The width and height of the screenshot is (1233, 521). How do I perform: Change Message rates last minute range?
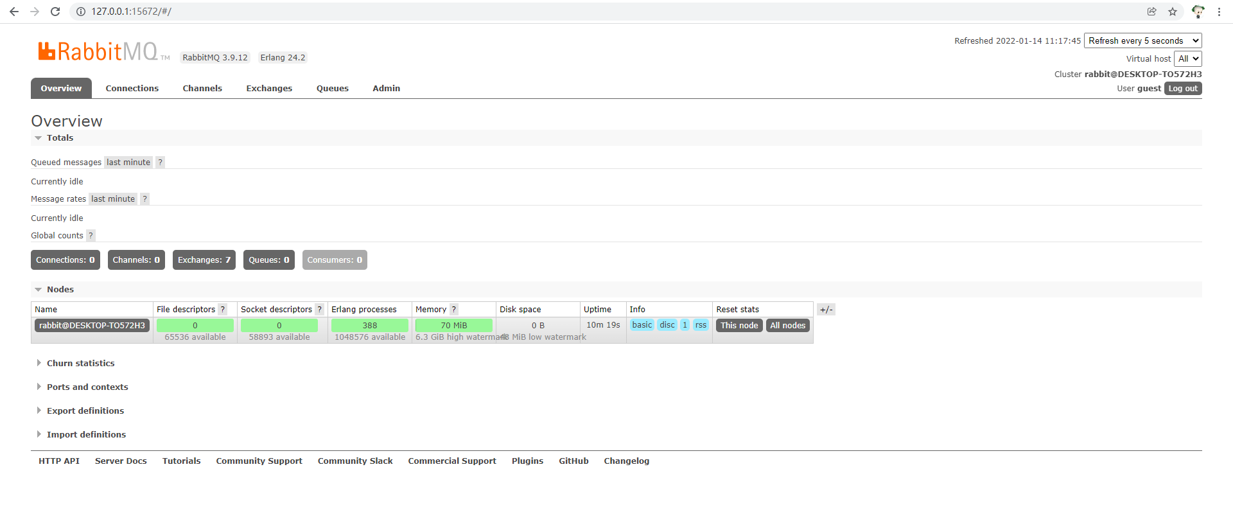pyautogui.click(x=113, y=199)
